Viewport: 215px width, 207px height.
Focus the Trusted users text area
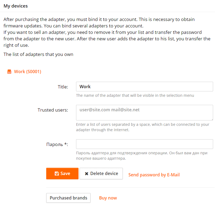tap(144, 112)
